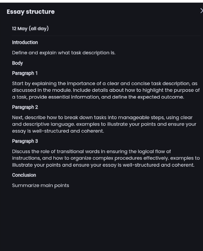This screenshot has height=251, width=203.
Task: Click the empty area below "Summarize main points"
Action: [101, 219]
